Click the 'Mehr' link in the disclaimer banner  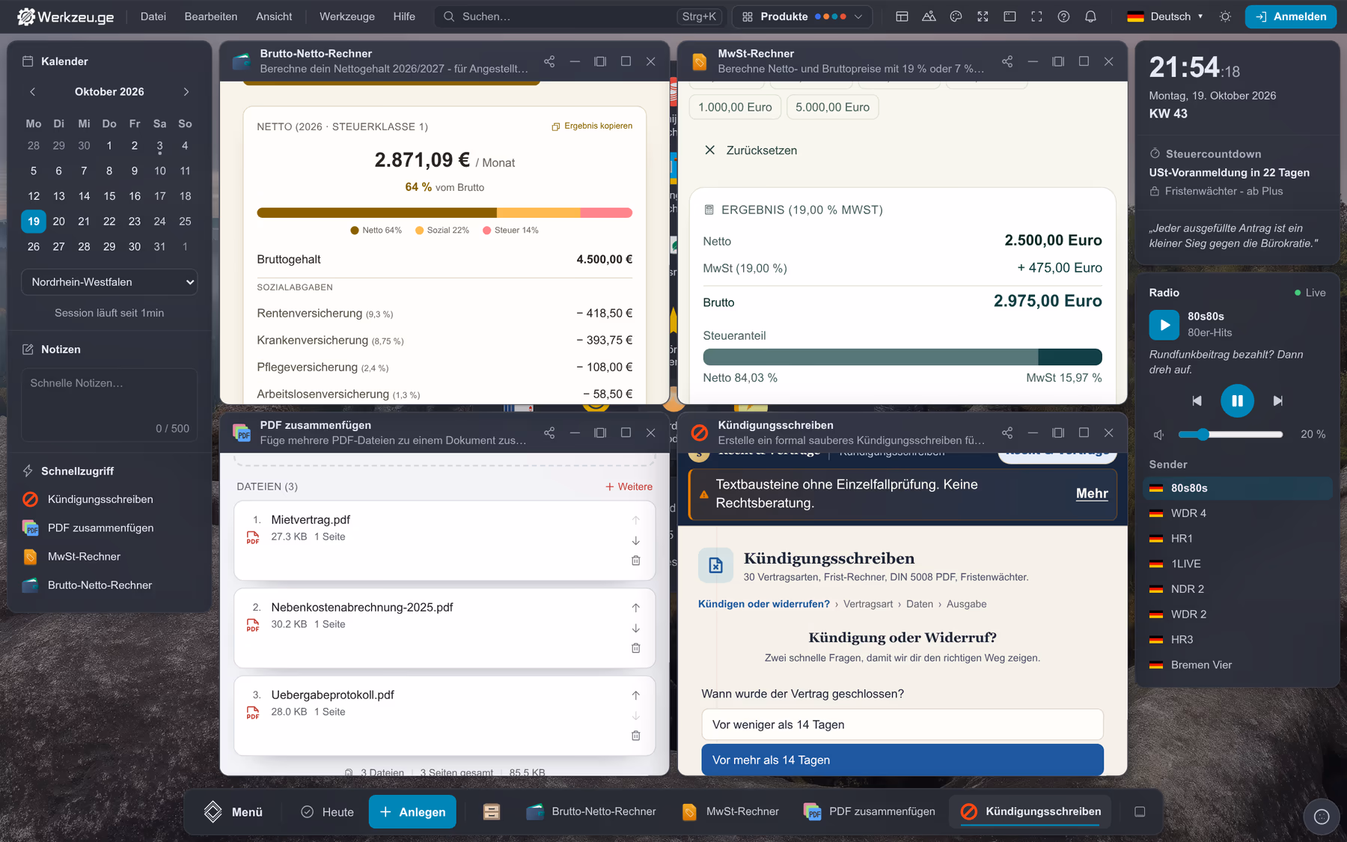pyautogui.click(x=1092, y=493)
